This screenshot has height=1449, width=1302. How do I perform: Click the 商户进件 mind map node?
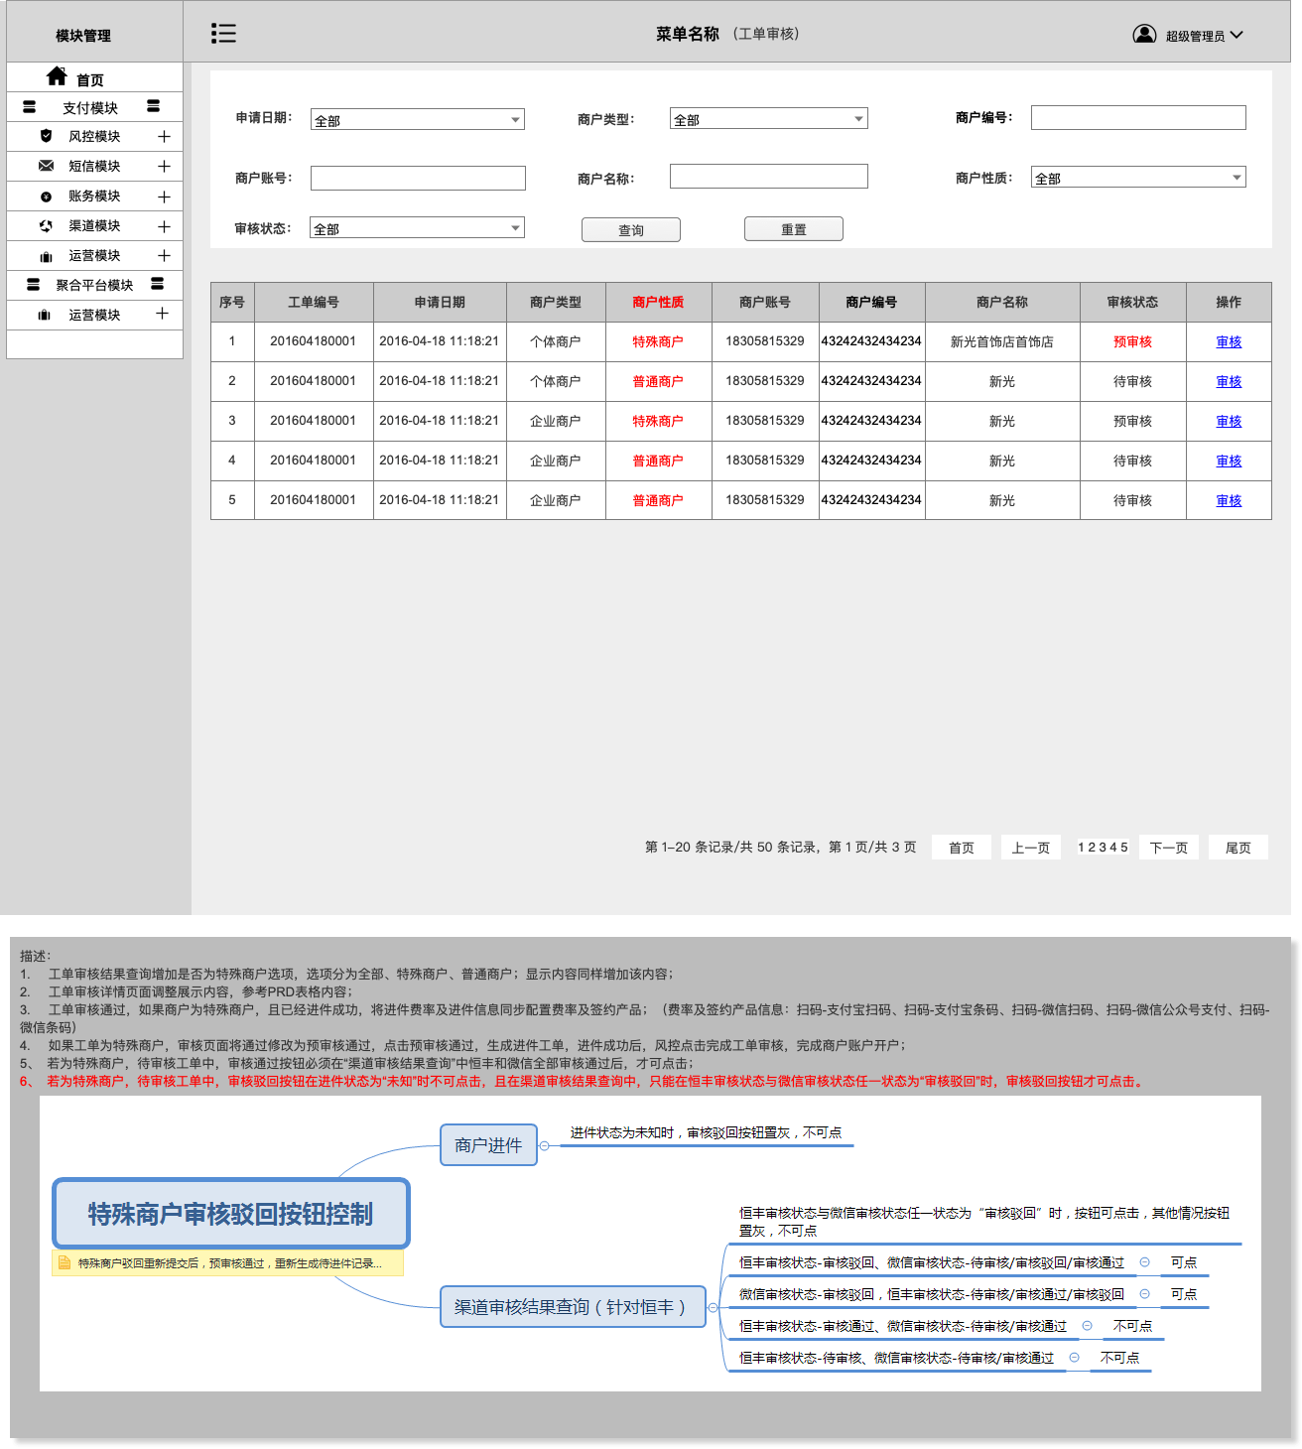coord(488,1145)
